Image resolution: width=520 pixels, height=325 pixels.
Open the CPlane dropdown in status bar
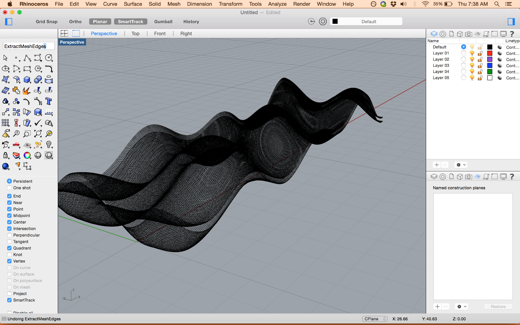[375, 319]
